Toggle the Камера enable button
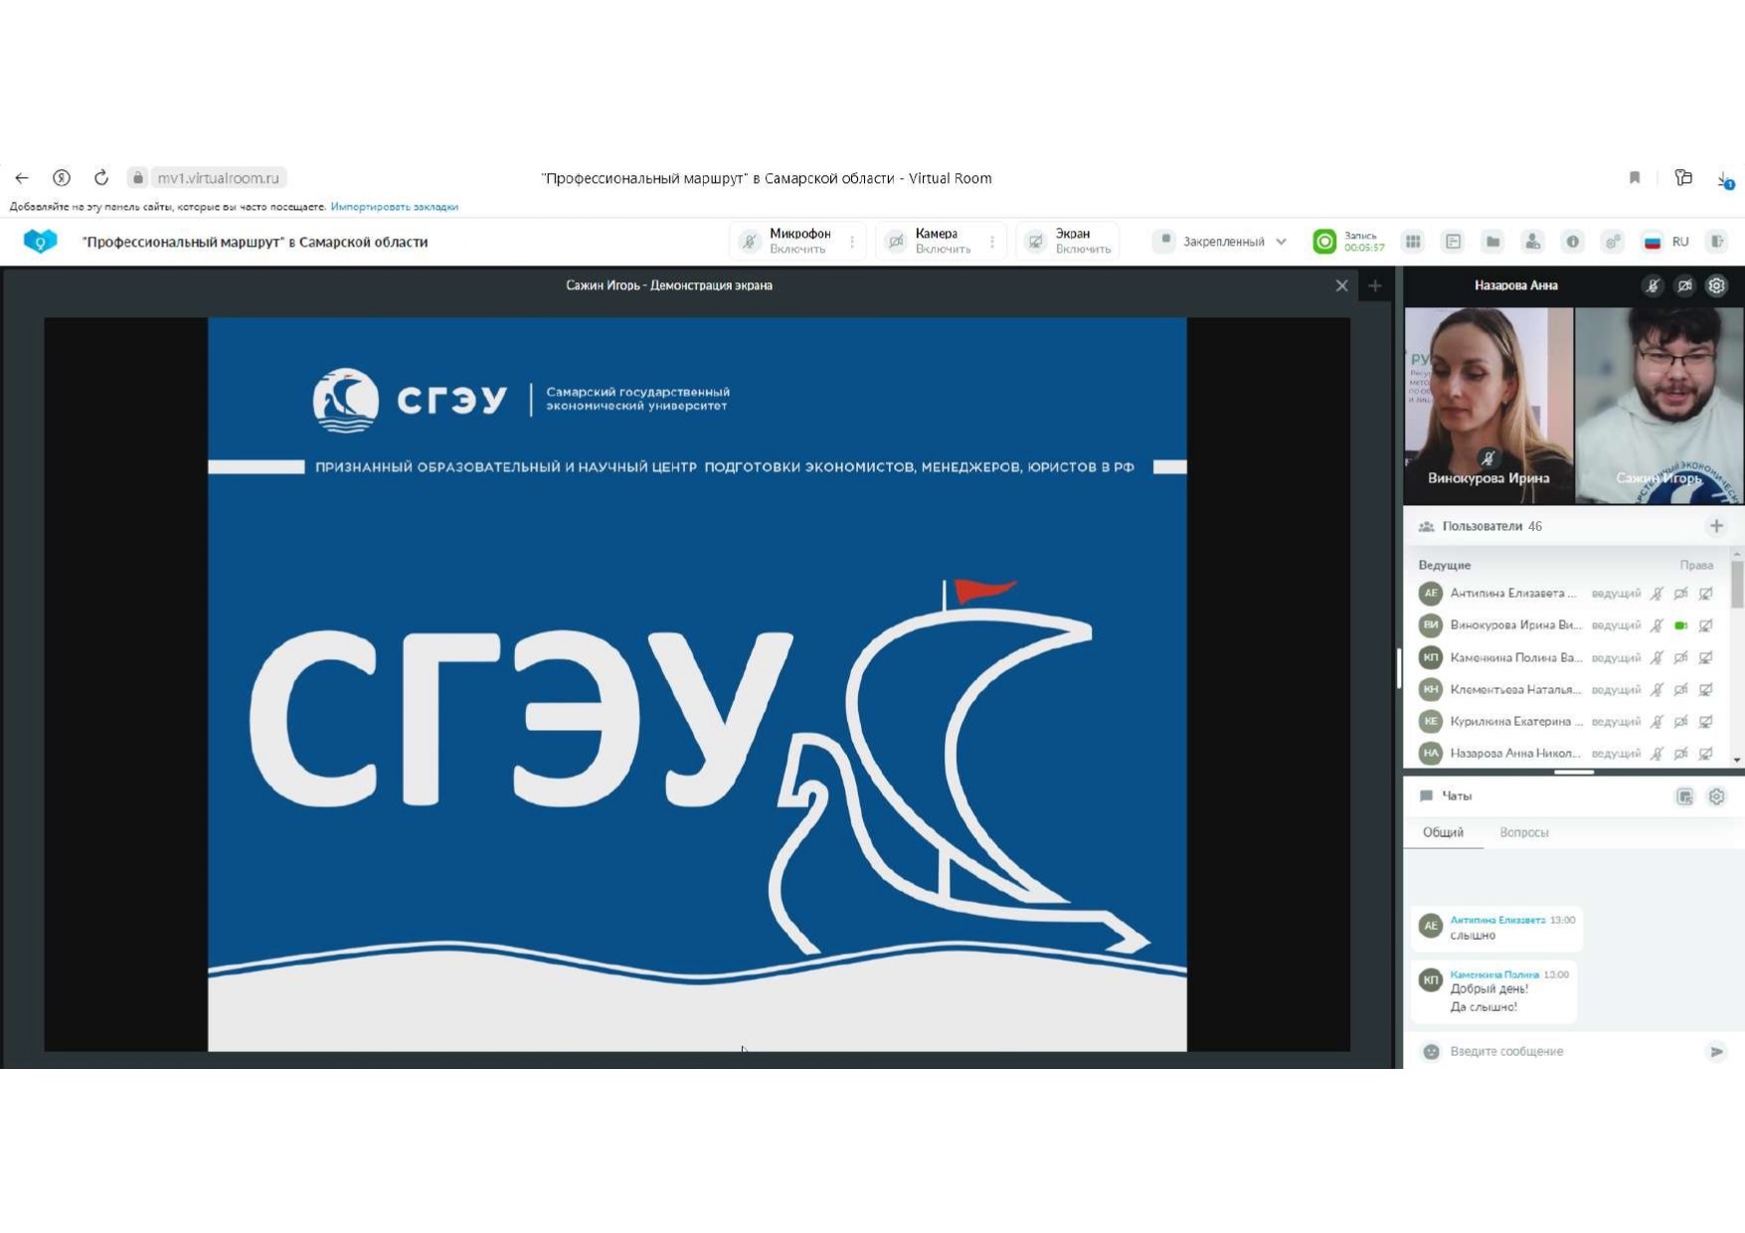Image resolution: width=1745 pixels, height=1233 pixels. tap(931, 242)
